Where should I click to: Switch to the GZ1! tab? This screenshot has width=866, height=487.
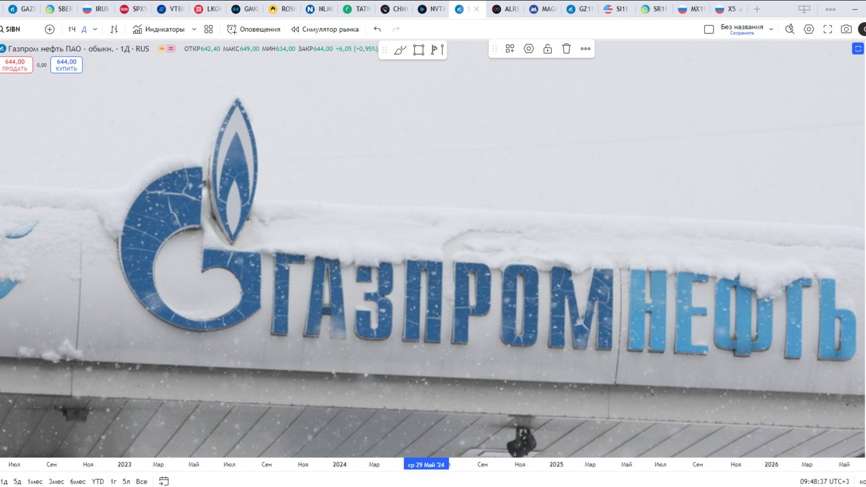(x=580, y=9)
